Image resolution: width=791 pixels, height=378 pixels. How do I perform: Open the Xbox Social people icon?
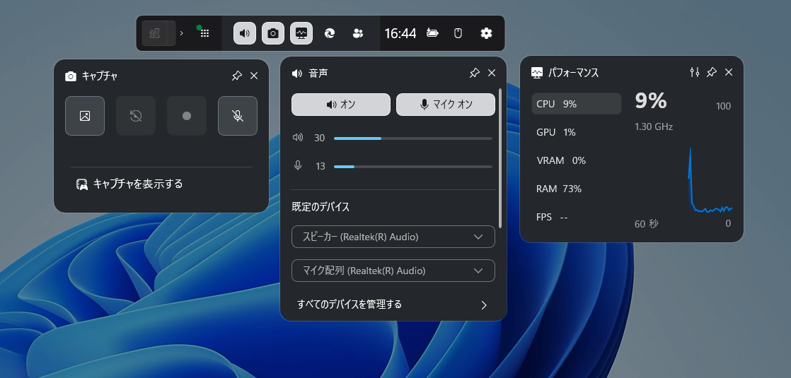pyautogui.click(x=358, y=33)
